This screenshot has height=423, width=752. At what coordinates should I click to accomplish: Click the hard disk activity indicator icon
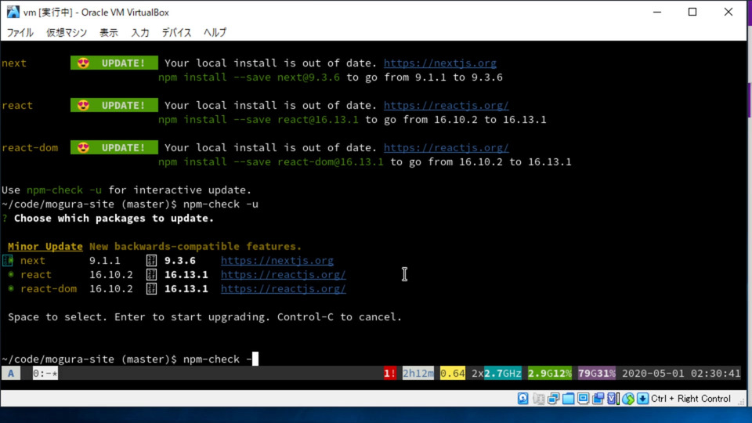click(x=522, y=399)
